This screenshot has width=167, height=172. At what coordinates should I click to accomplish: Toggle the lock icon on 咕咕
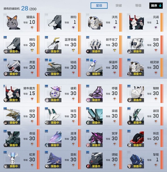[x=50, y=60]
